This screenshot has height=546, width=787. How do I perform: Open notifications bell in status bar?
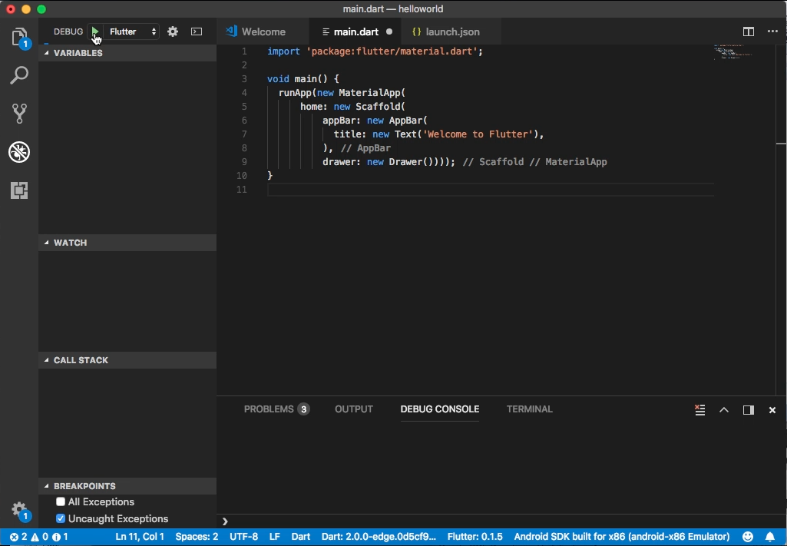770,537
